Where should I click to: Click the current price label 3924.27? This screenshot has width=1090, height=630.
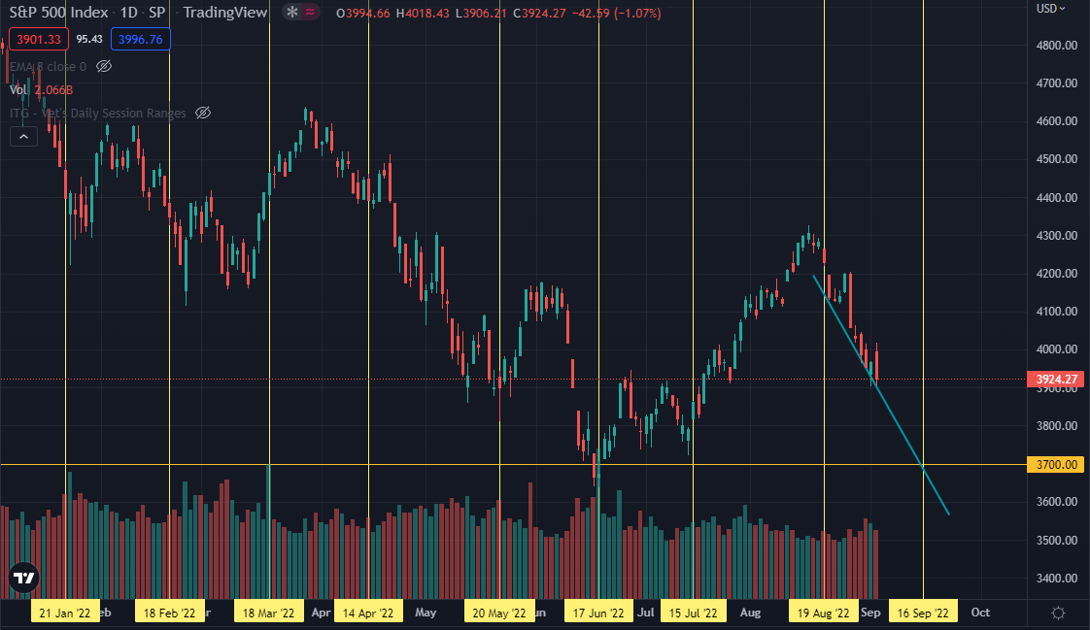[x=1056, y=380]
